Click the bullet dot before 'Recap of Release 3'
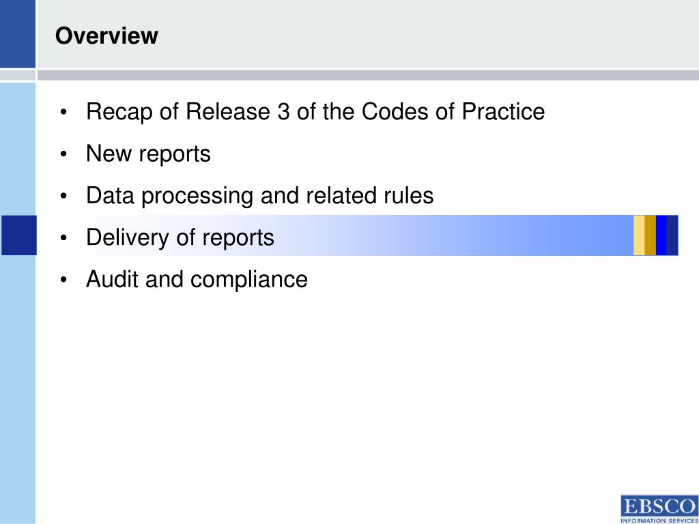Image resolution: width=699 pixels, height=524 pixels. click(63, 113)
